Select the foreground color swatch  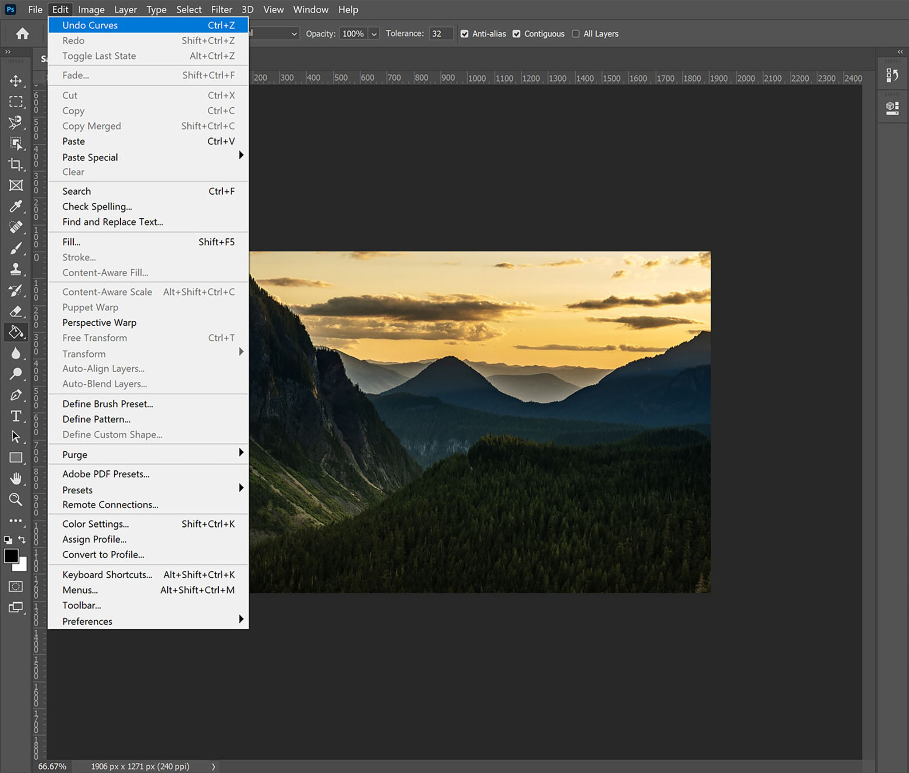click(12, 554)
